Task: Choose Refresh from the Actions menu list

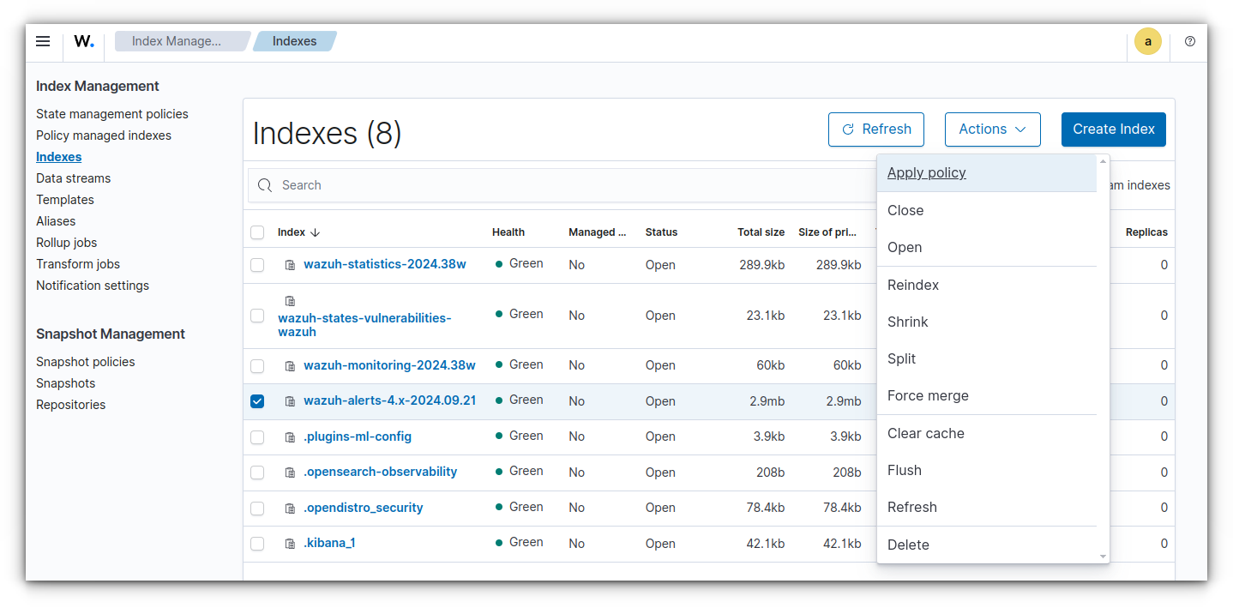Action: coord(986,507)
